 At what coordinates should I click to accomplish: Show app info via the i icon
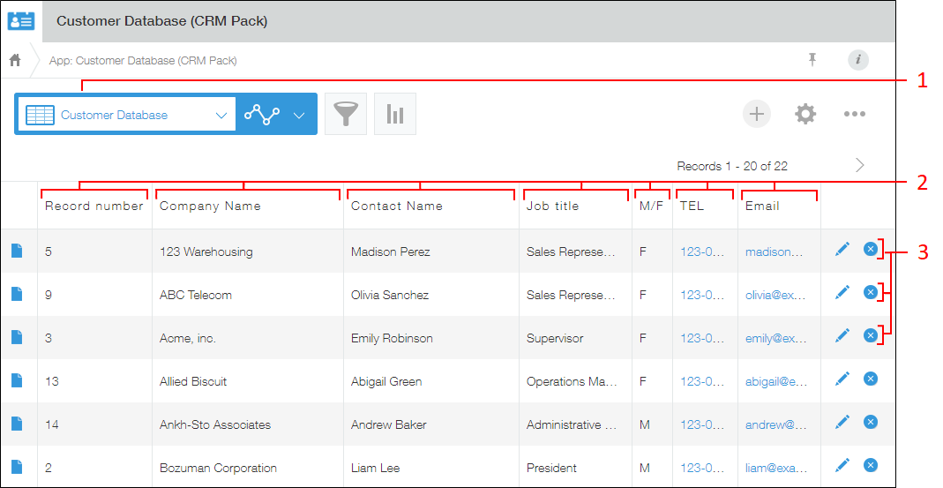click(x=858, y=60)
